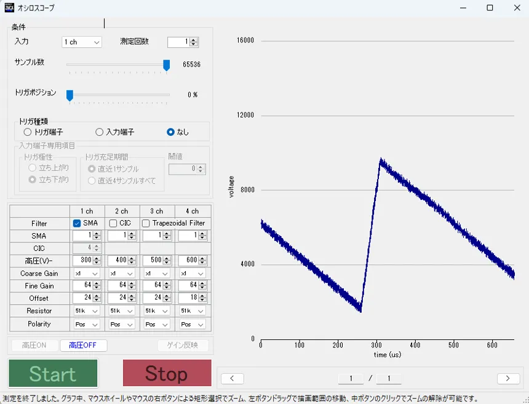The image size is (529, 404).
Task: Open the 入力 channel dropdown showing 1 ch
Action: click(x=82, y=42)
